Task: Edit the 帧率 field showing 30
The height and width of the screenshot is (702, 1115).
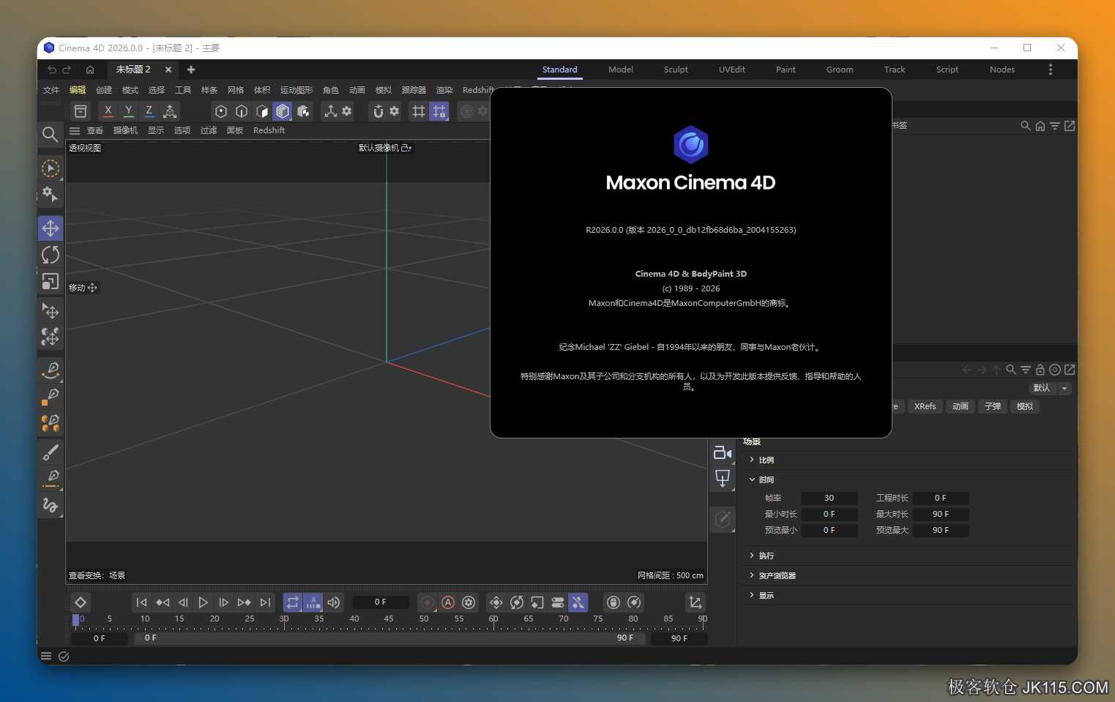Action: click(x=829, y=498)
